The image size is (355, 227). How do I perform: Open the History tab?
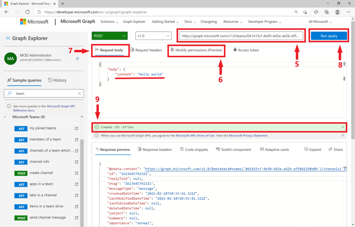pyautogui.click(x=57, y=80)
